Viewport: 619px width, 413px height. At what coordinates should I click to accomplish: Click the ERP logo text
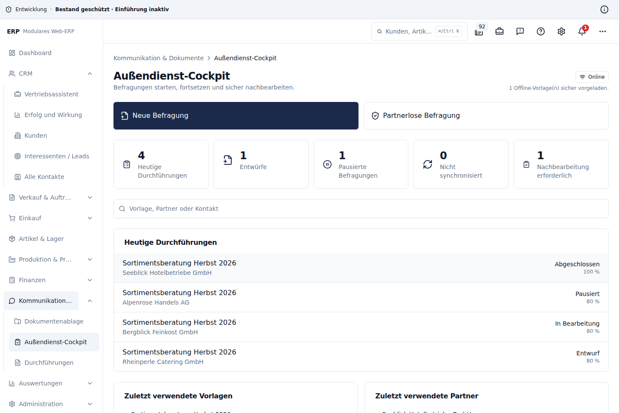tap(13, 31)
